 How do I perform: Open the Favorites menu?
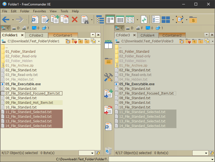coord(39,11)
